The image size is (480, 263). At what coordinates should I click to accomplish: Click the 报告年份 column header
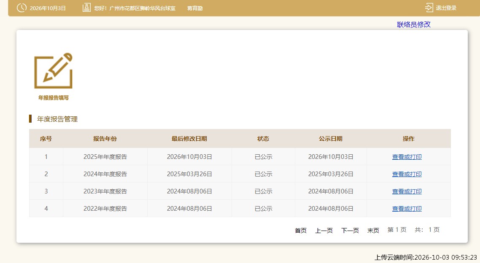[105, 139]
